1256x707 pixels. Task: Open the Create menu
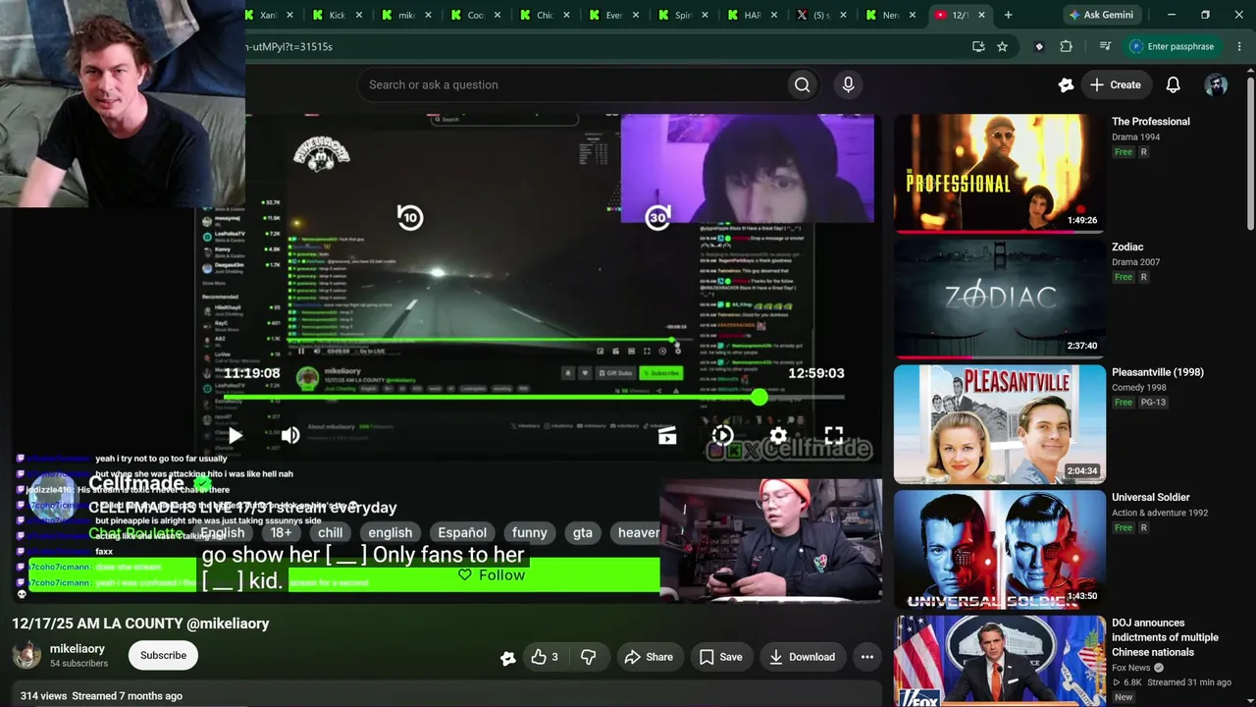(x=1116, y=84)
